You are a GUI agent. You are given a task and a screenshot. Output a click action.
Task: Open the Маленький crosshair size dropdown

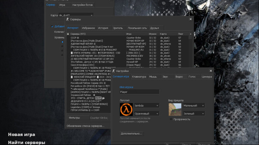tap(194, 106)
